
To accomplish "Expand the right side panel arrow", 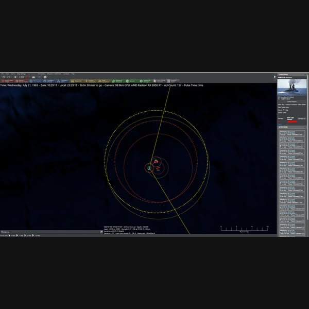I will (274, 77).
